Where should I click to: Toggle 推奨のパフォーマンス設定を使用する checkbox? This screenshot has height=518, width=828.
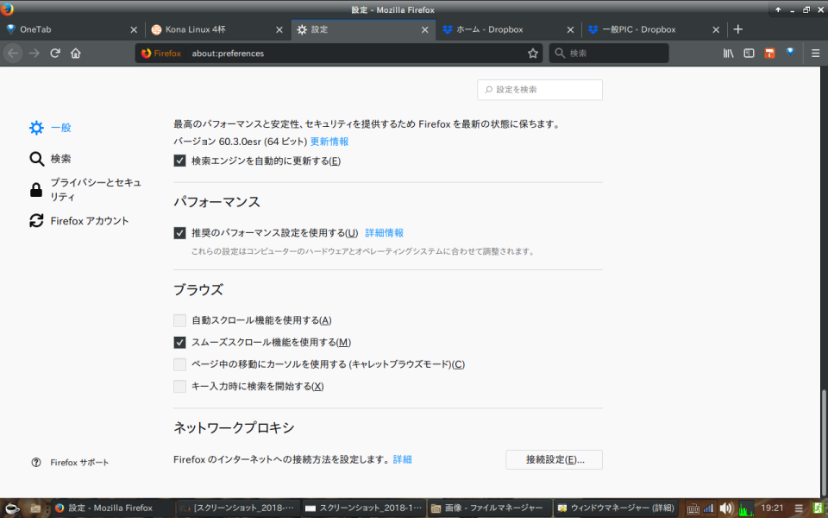[x=179, y=232]
